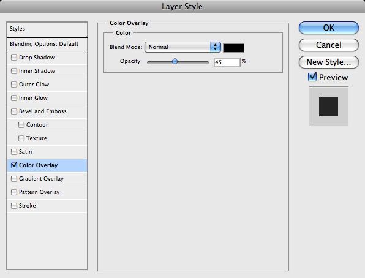Click the Opacity slider handle

coord(175,61)
